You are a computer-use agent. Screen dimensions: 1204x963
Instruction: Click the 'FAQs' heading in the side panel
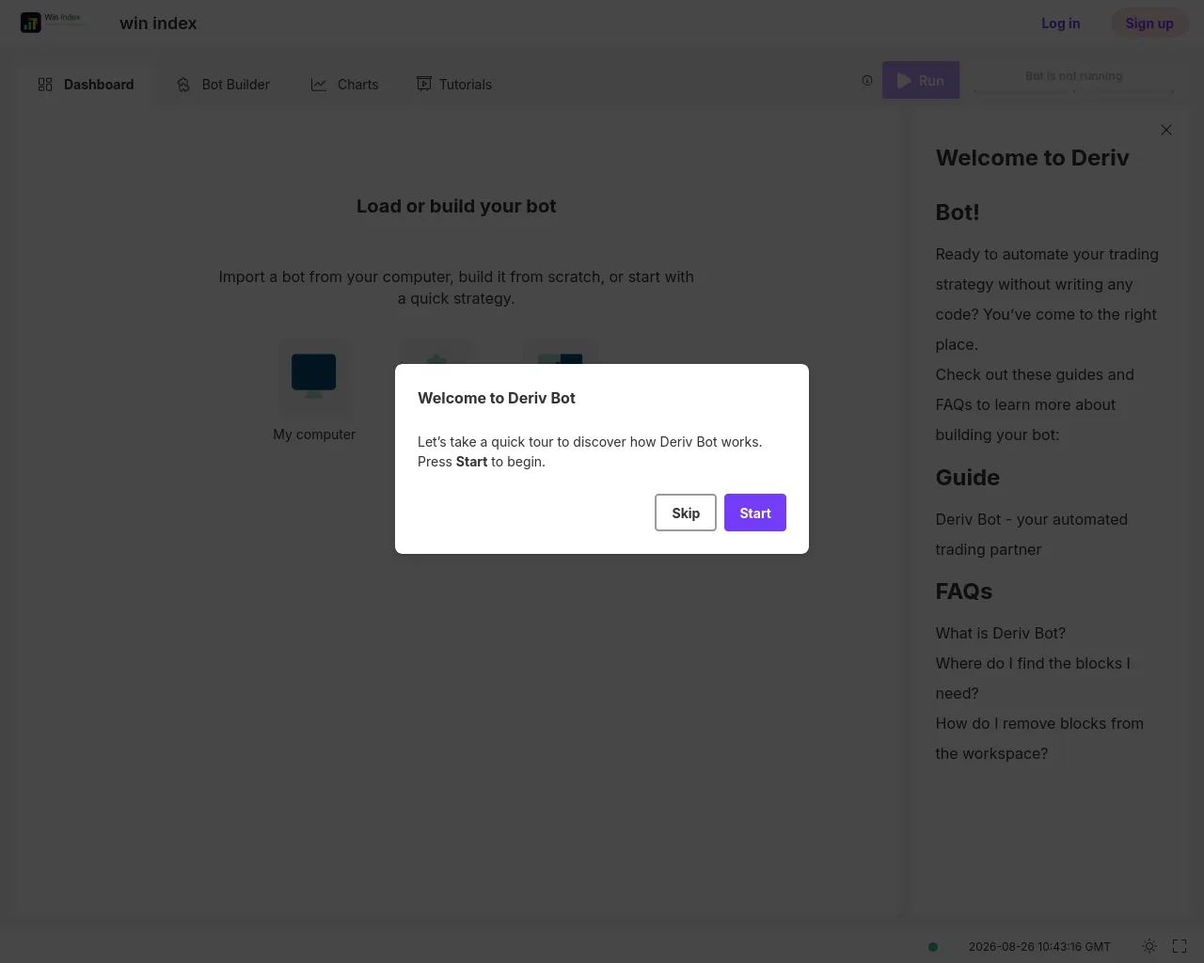964,592
